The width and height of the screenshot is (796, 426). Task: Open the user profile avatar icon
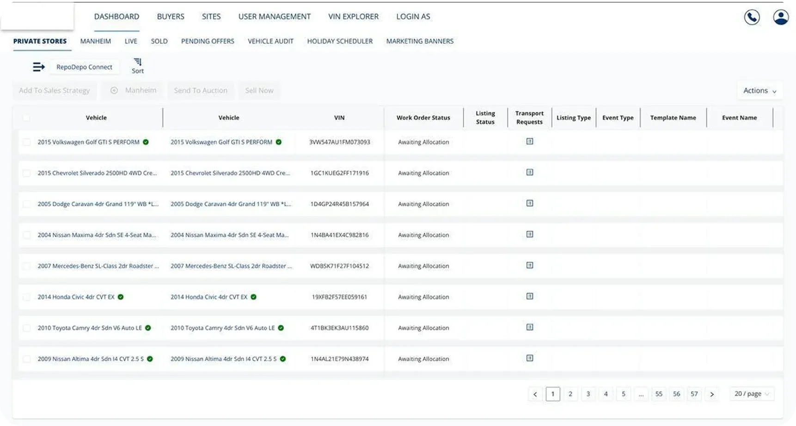click(x=781, y=17)
